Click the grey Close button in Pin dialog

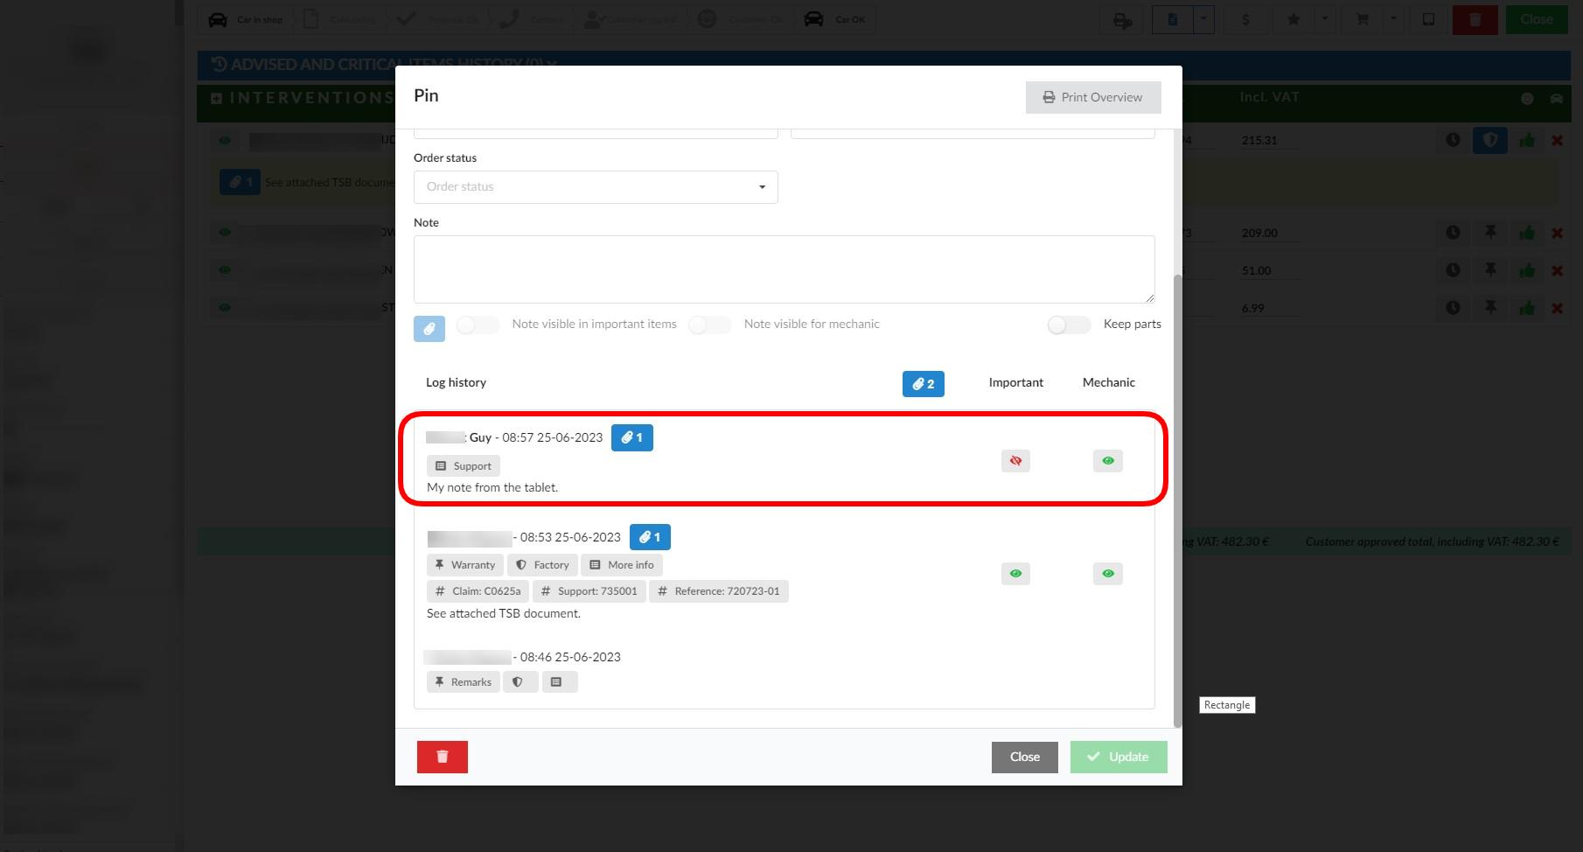coord(1025,758)
